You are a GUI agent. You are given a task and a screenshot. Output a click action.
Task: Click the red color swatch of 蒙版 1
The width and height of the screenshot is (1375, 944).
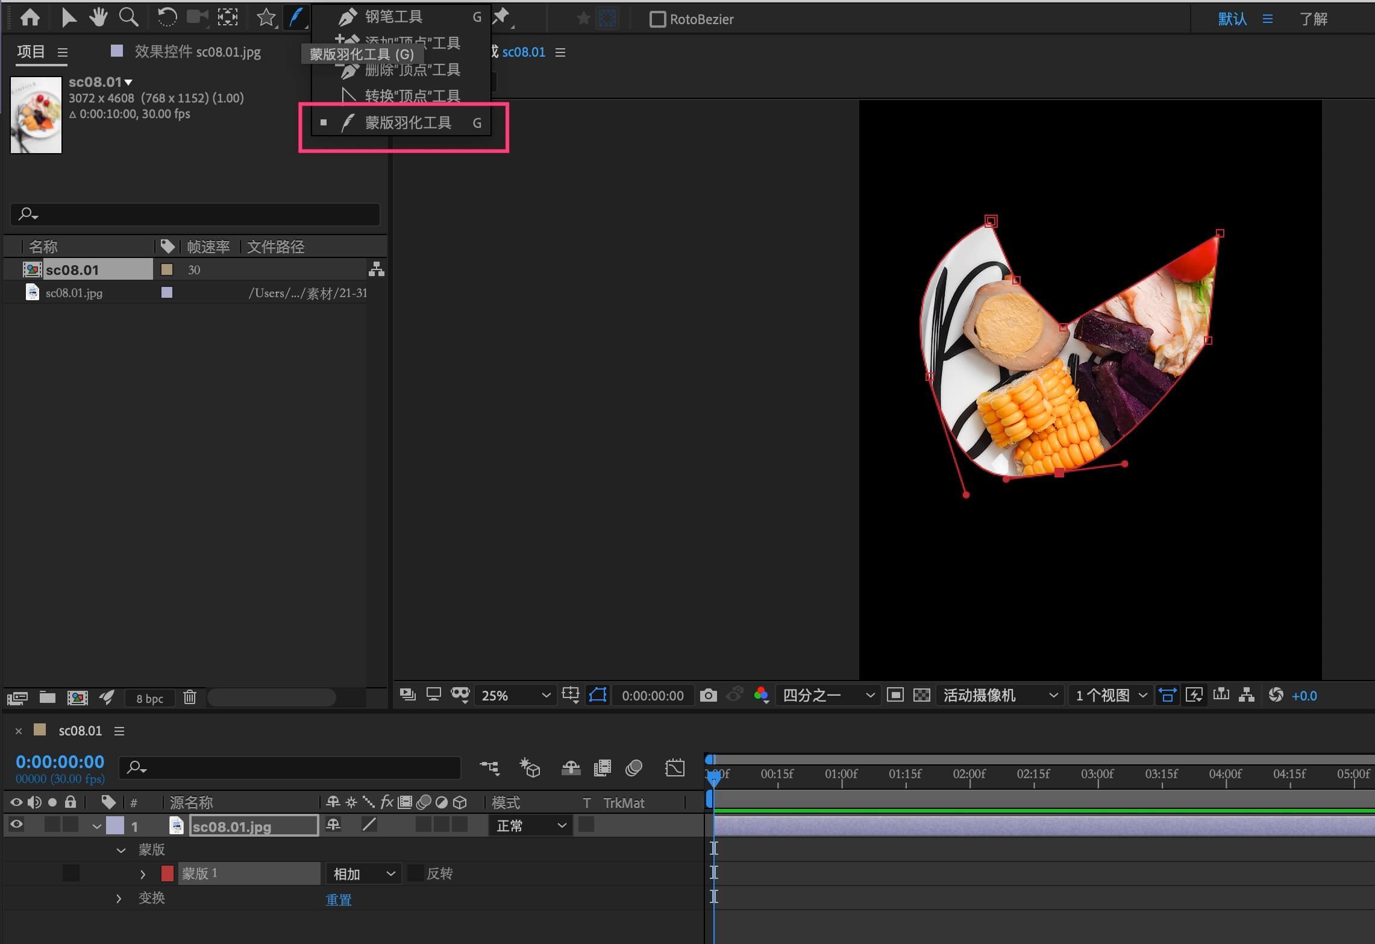(168, 873)
